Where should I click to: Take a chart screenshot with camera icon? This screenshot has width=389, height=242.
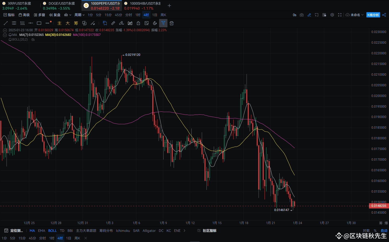coord(302,15)
